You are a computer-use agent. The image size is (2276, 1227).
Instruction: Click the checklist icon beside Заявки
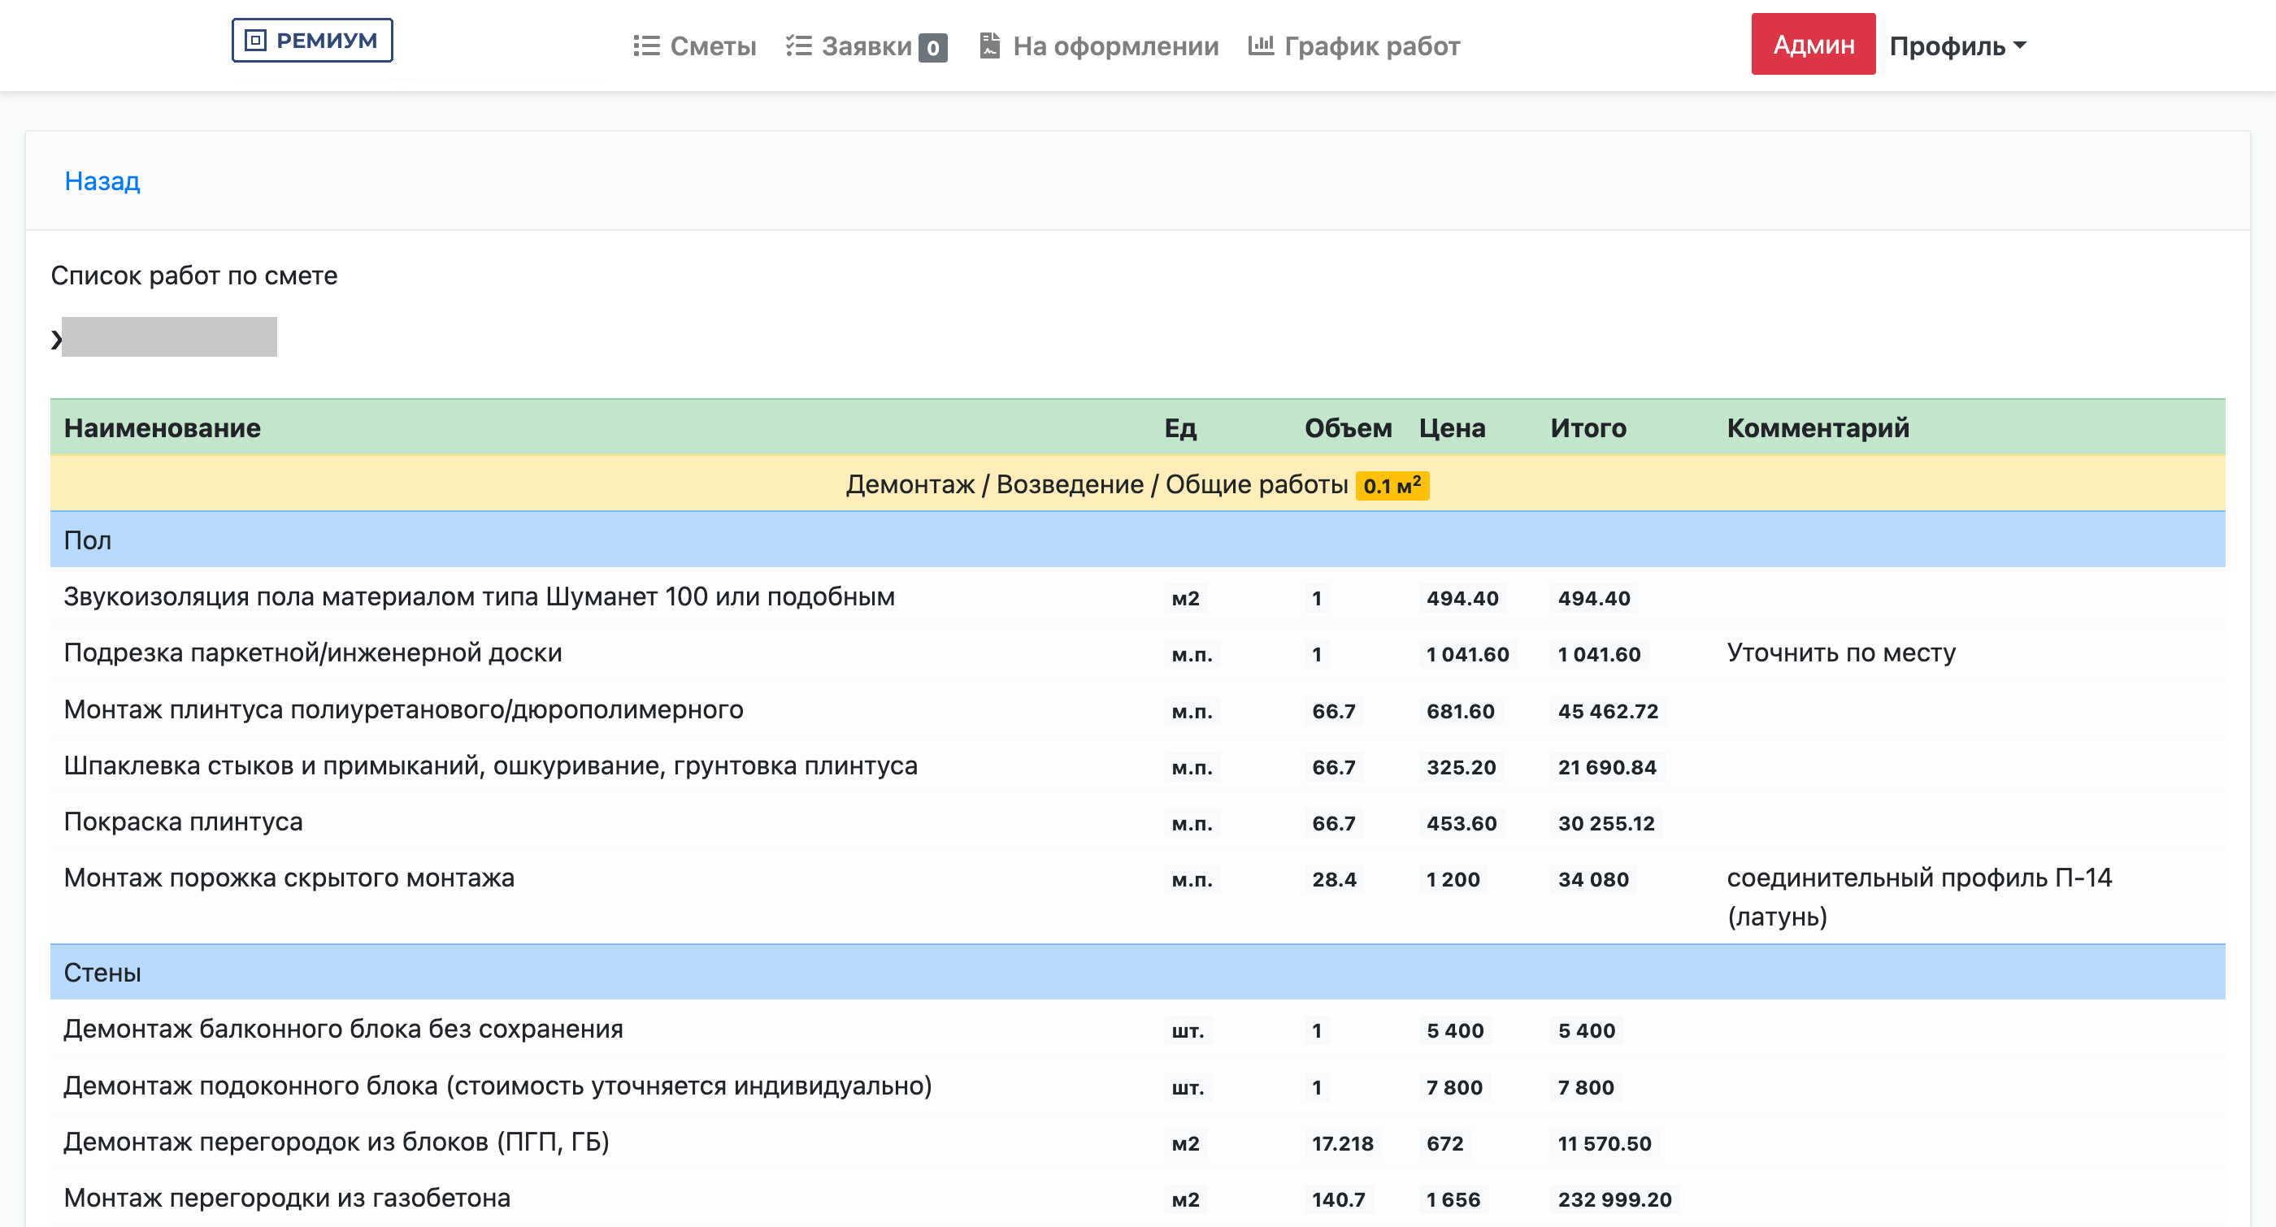(799, 46)
